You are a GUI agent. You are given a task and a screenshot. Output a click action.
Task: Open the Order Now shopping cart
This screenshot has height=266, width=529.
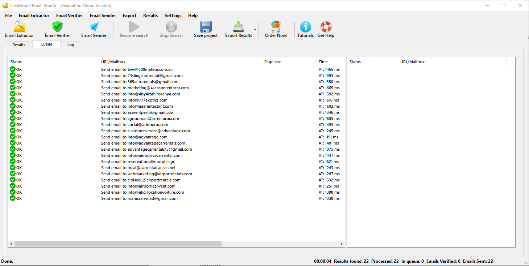276,27
